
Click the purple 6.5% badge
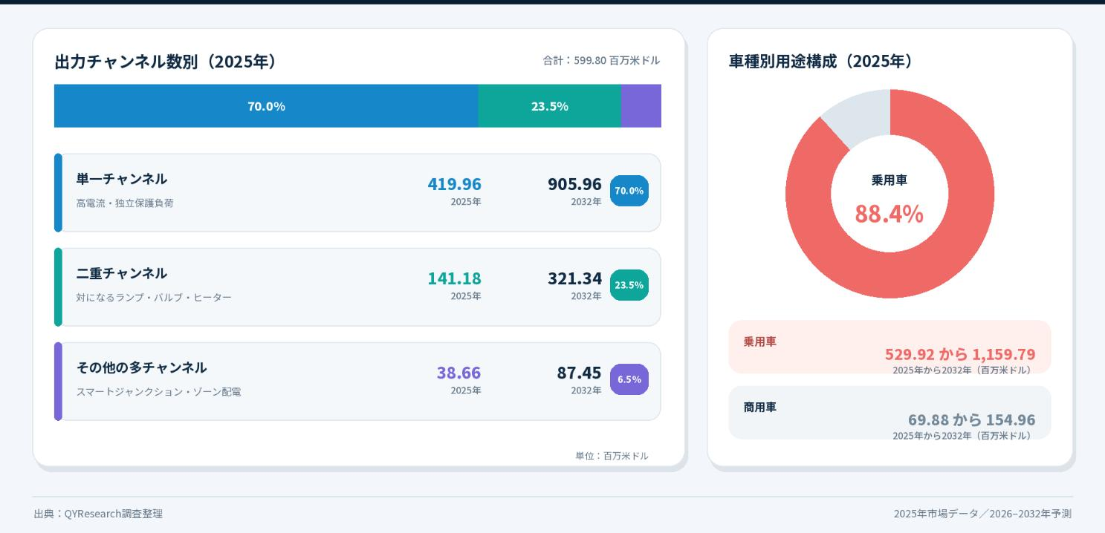point(629,379)
